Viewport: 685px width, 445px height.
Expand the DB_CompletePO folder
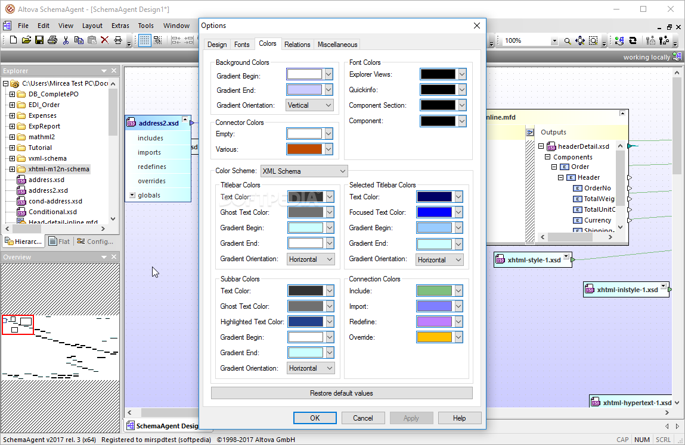[x=13, y=94]
